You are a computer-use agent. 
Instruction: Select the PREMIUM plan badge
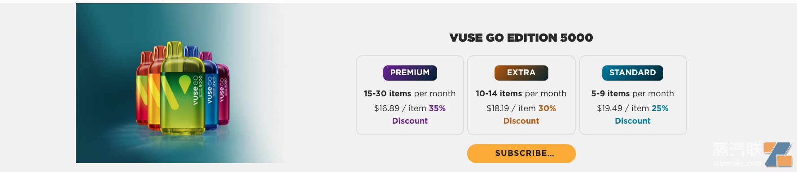410,73
